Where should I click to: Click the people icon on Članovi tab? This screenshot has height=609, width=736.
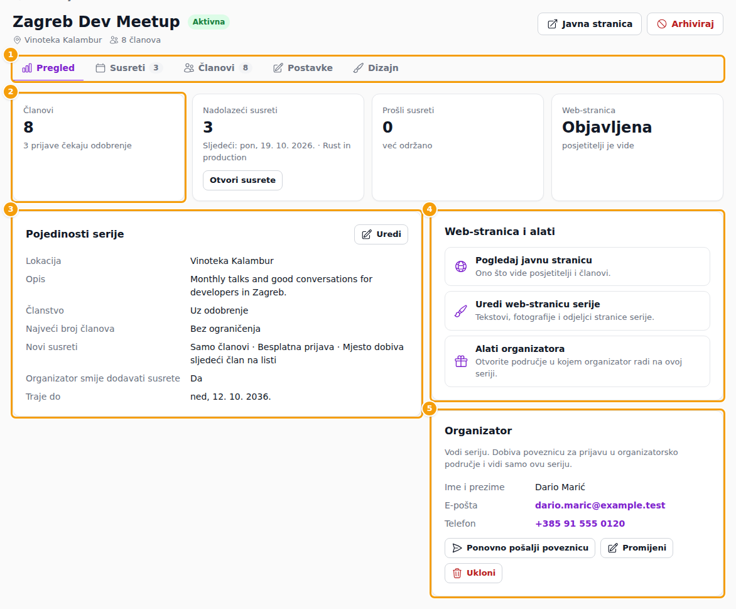pyautogui.click(x=188, y=68)
